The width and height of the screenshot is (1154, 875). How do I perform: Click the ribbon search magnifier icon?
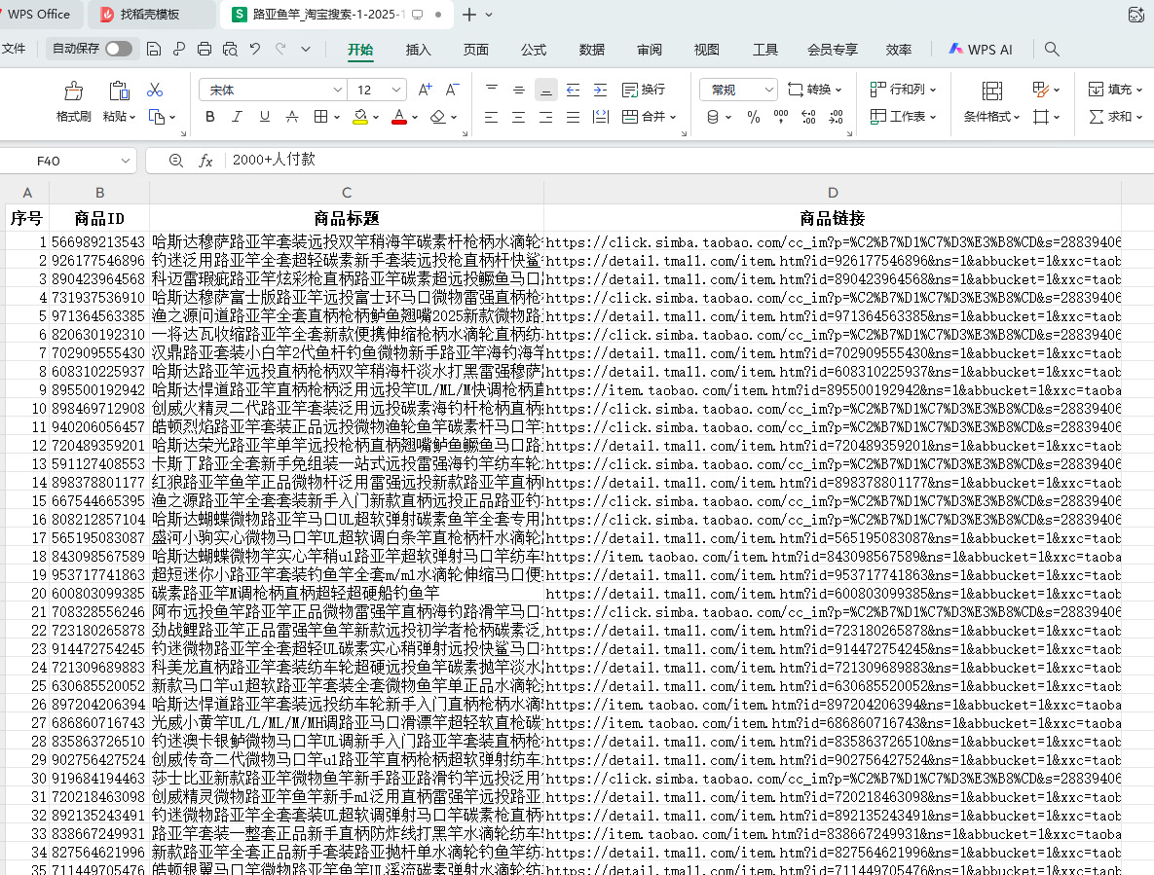tap(1052, 50)
